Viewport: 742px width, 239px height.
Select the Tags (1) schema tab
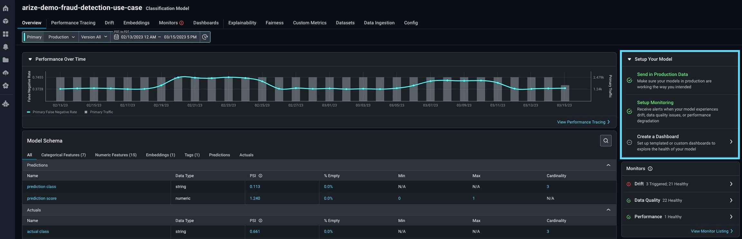192,155
